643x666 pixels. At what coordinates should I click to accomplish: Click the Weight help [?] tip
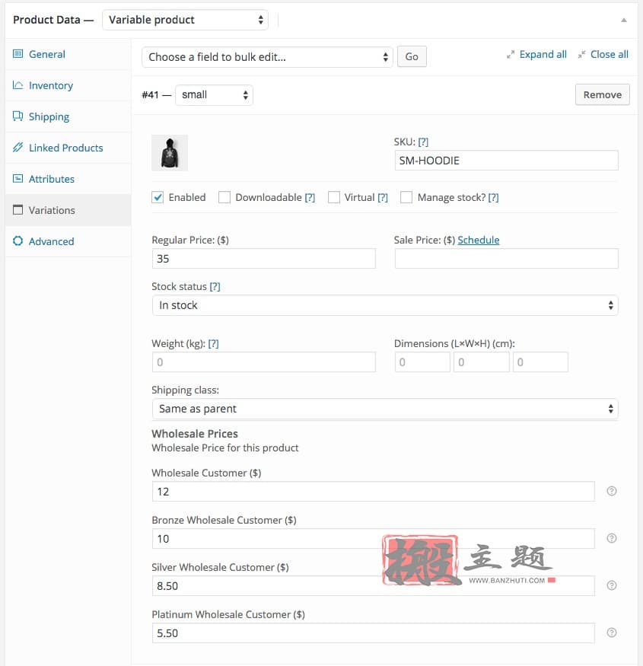pos(213,343)
